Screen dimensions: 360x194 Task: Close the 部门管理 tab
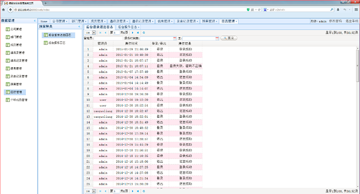point(85,22)
